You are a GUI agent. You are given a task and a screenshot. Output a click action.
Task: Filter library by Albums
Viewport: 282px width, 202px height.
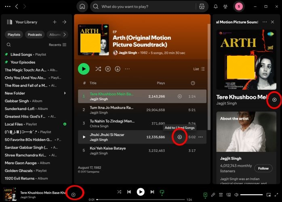coord(55,34)
